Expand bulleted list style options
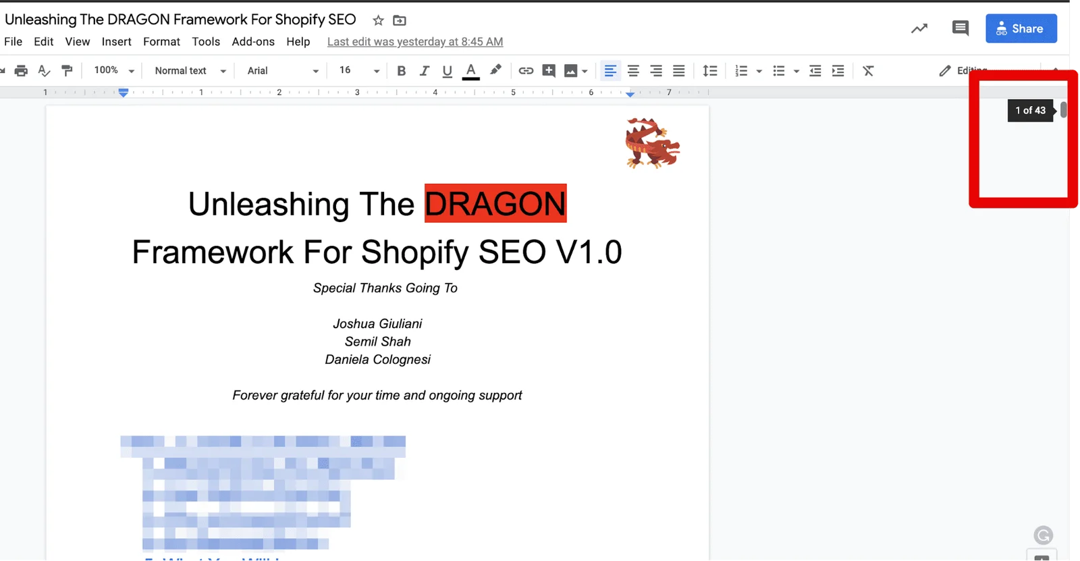 pyautogui.click(x=796, y=71)
